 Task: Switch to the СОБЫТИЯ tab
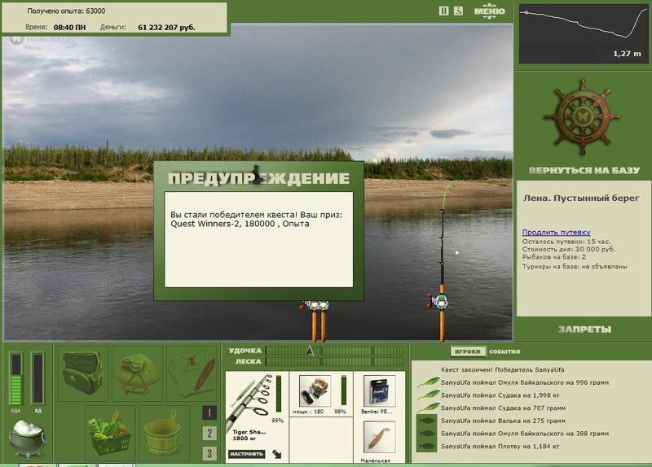[x=504, y=351]
